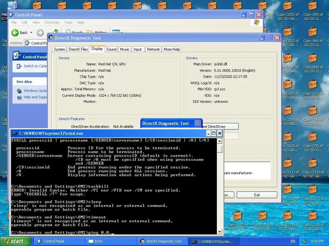Viewport: 329px width, 246px height.
Task: Open Favorites menu in Control Panel
Action: pos(52,22)
